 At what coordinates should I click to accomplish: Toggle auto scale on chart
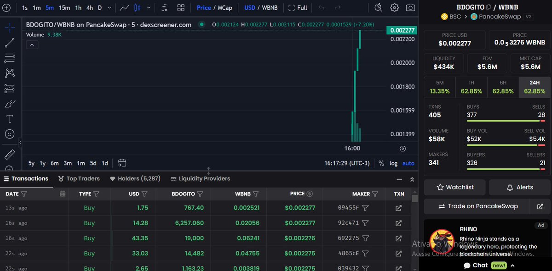408,163
